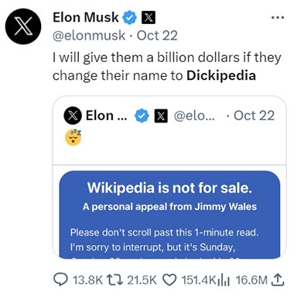
Task: Like the post with the heart icon
Action: 170,280
